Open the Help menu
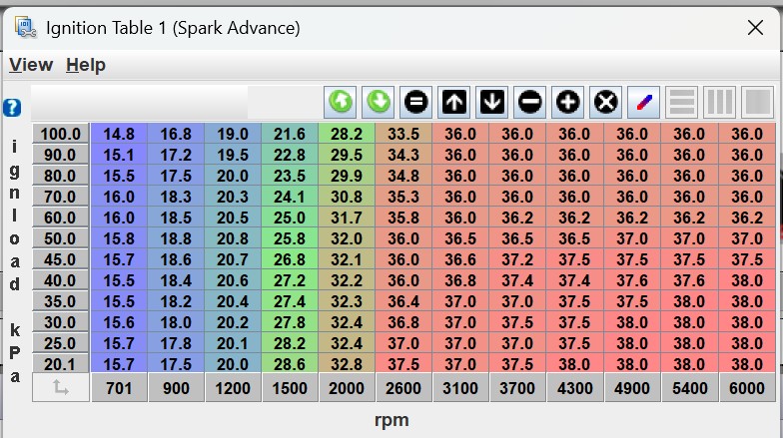The width and height of the screenshot is (783, 438). (x=86, y=65)
